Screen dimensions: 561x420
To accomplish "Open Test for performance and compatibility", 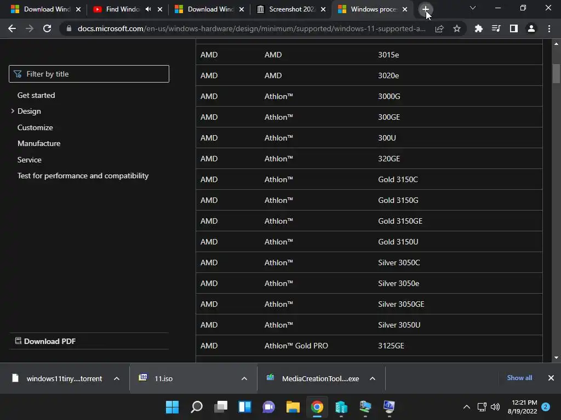I will (x=83, y=176).
